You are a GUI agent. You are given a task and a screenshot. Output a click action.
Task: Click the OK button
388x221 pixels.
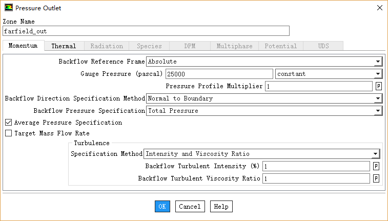point(162,206)
